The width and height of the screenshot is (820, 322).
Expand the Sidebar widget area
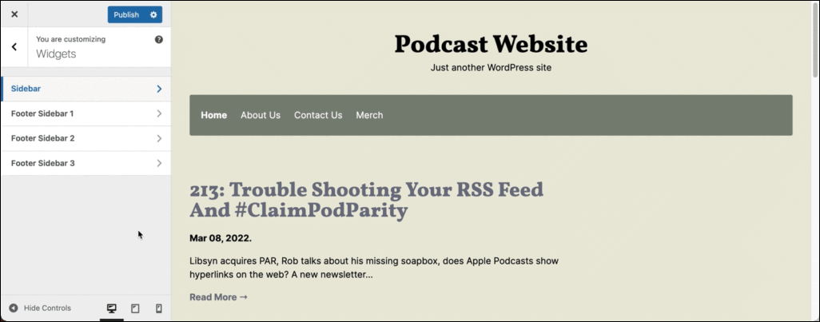tap(86, 89)
